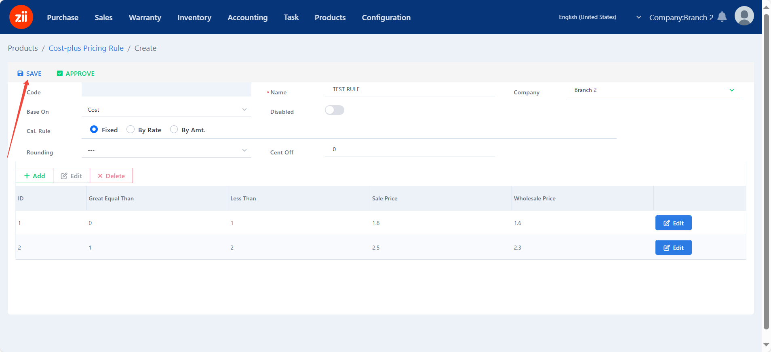Open the Task menu
Screen dimensions: 771x352
coord(291,17)
